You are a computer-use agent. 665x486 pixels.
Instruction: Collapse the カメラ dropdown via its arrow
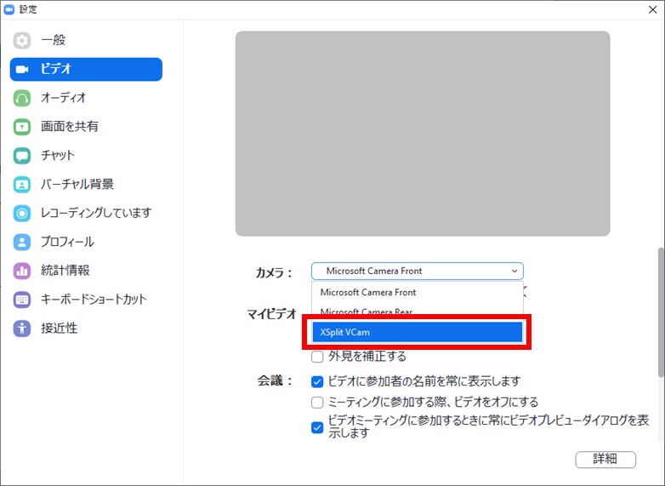[514, 272]
